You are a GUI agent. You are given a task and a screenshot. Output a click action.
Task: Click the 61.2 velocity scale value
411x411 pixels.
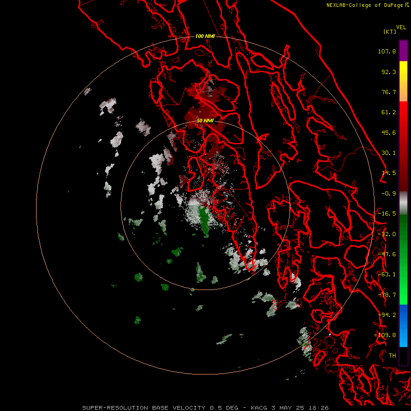point(389,112)
